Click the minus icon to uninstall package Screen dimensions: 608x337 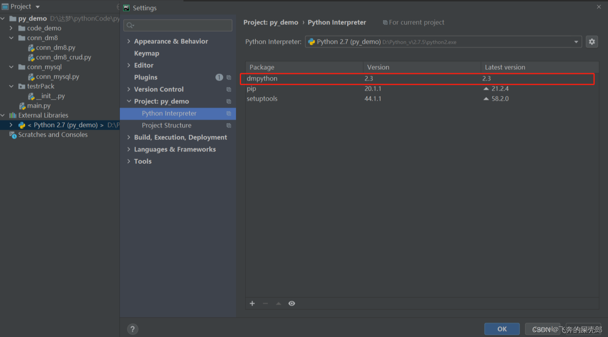(x=265, y=303)
